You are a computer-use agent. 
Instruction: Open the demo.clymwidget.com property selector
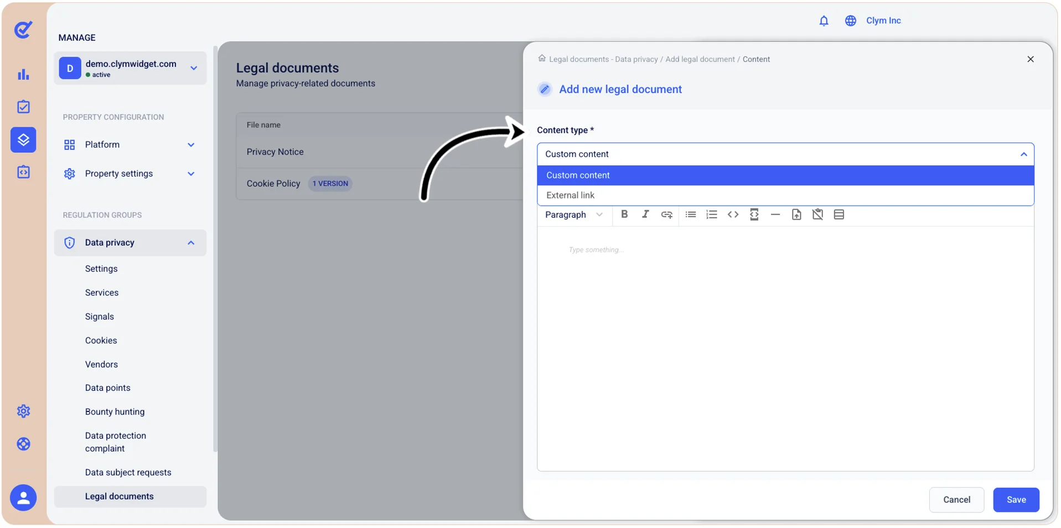(x=130, y=69)
